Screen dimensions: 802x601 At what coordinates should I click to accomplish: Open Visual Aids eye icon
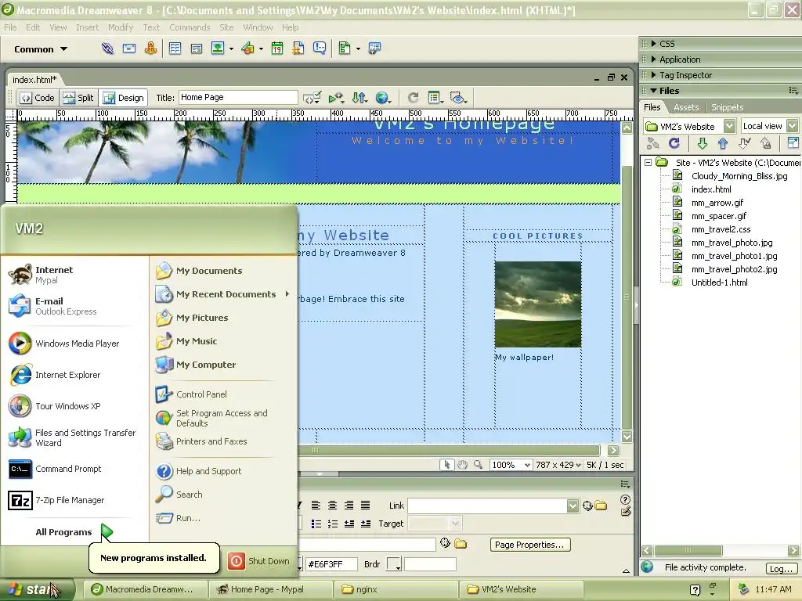pyautogui.click(x=458, y=98)
